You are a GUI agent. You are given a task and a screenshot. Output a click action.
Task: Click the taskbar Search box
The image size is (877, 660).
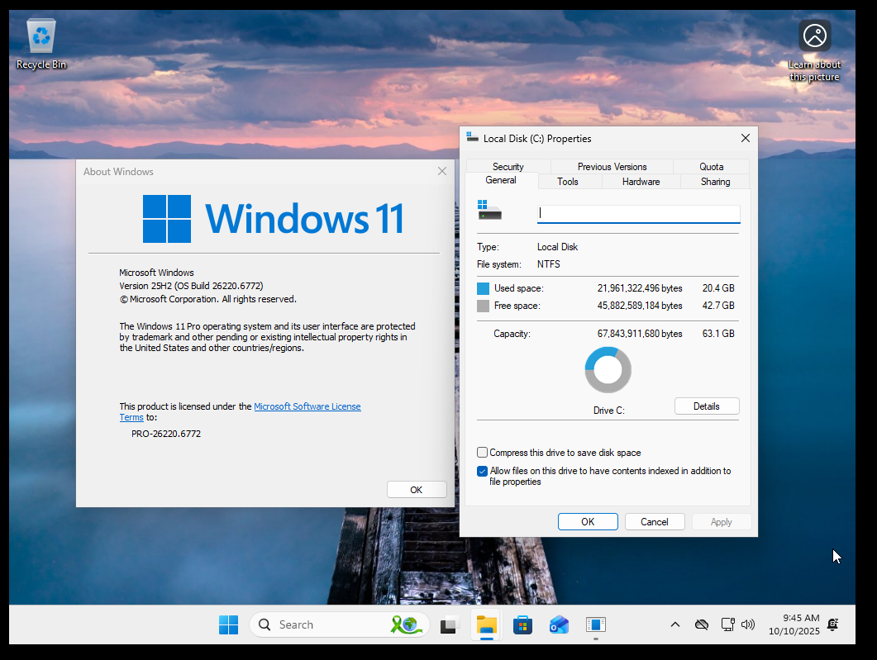[x=339, y=624]
